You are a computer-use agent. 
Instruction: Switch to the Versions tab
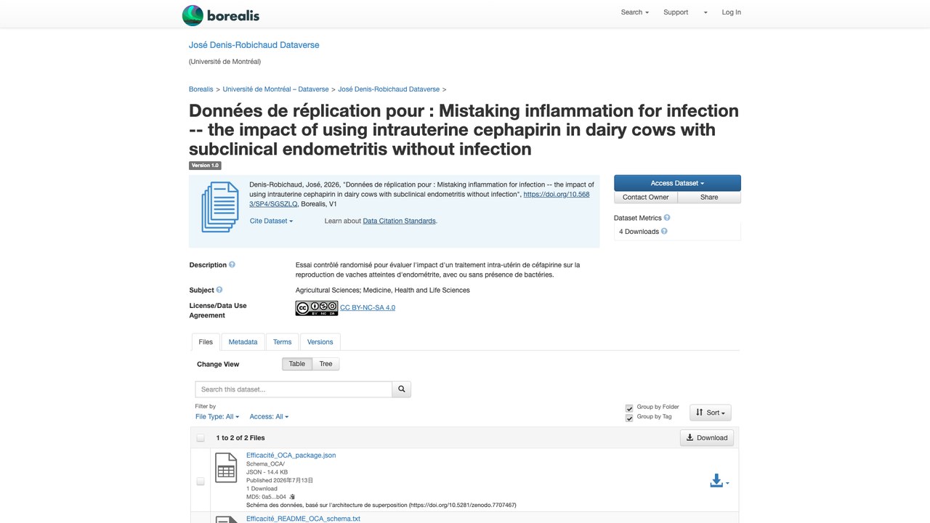click(x=320, y=342)
